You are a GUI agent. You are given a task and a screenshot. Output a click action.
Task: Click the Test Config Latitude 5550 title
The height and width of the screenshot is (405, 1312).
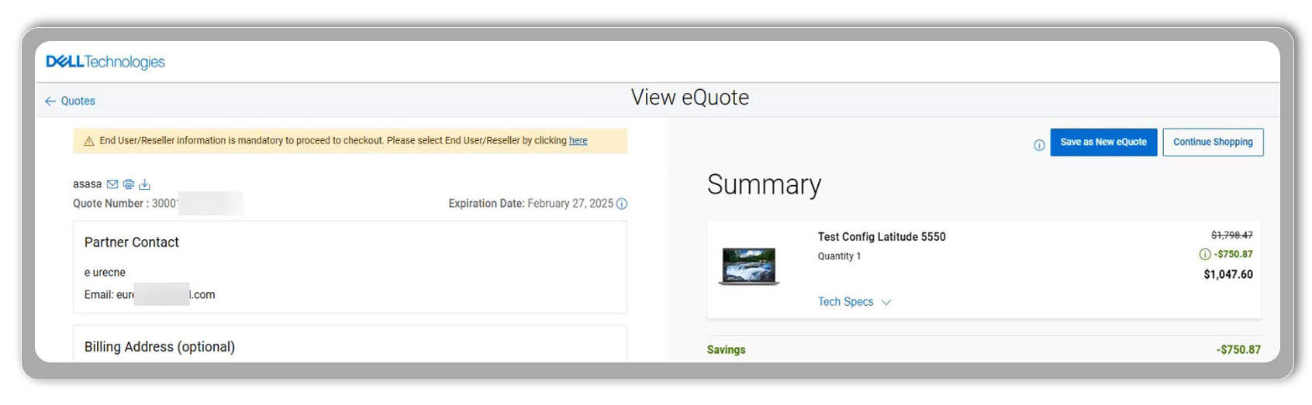881,237
